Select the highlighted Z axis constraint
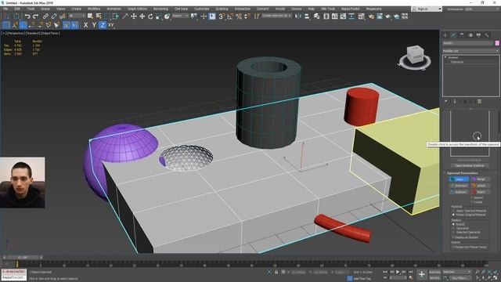The height and width of the screenshot is (282, 501). (103, 25)
